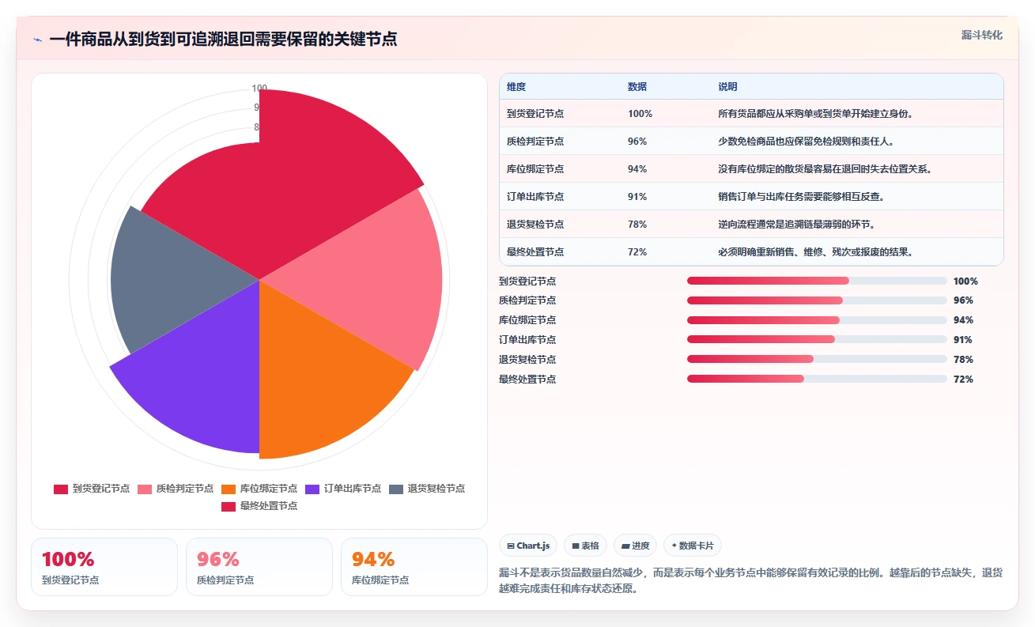
Task: Click the 72% value in the table
Action: pyautogui.click(x=637, y=252)
